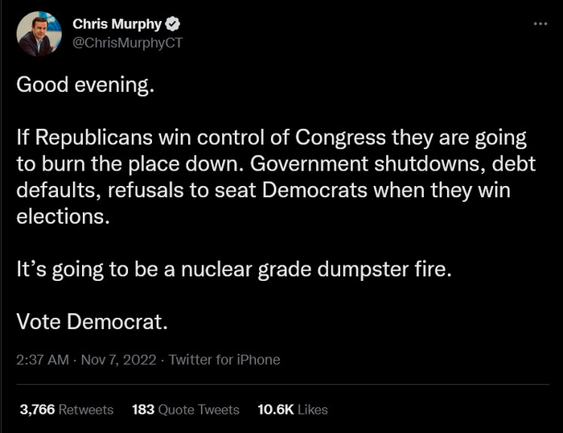Screen dimensions: 563x433
Task: Click the 3,766 retweet count number
Action: 36,410
